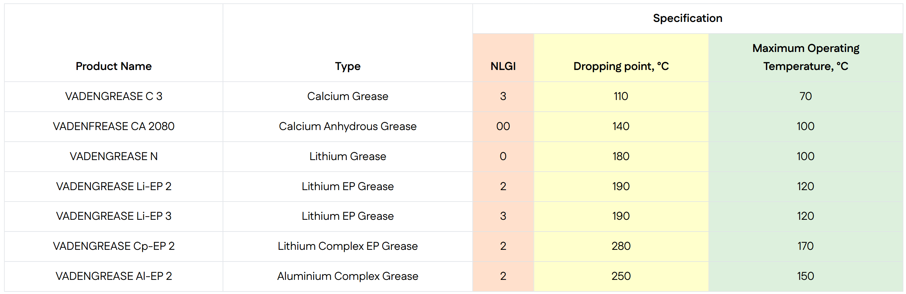
Task: Select the Maximum Operating Temperature header
Action: (805, 57)
